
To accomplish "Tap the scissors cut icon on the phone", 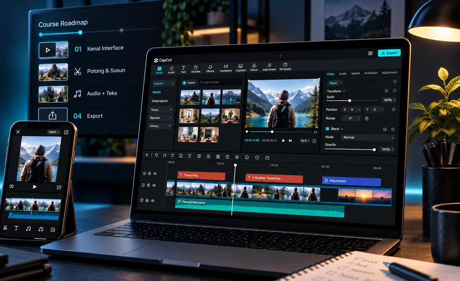I will click(5, 228).
